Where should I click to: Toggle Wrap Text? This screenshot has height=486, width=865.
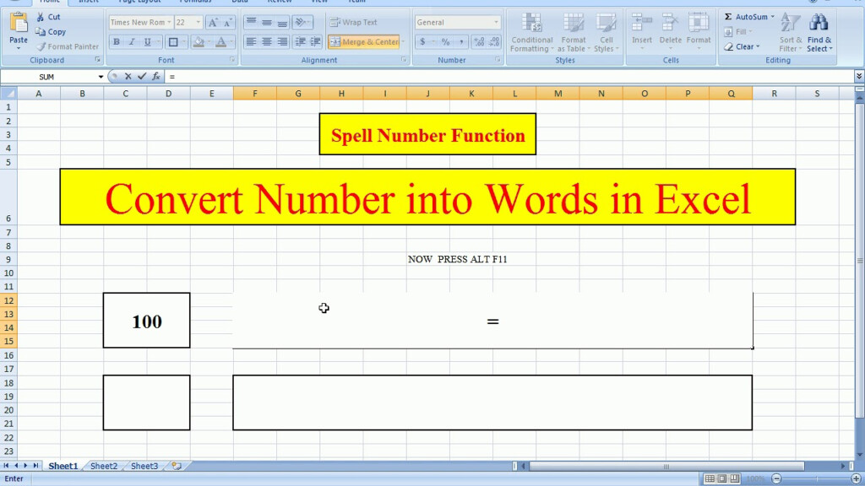coord(354,23)
